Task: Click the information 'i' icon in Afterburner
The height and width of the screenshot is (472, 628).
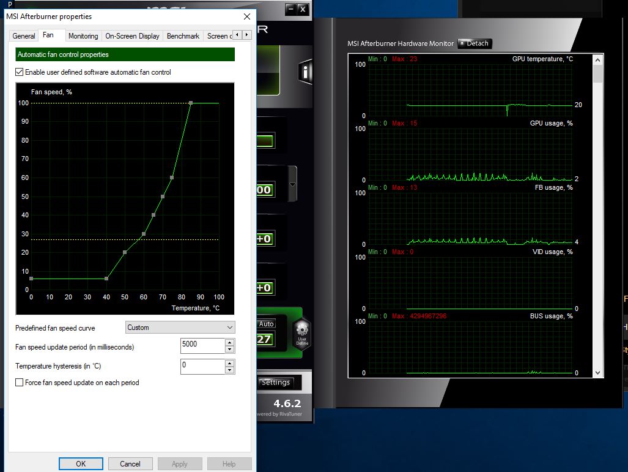Action: [x=305, y=72]
